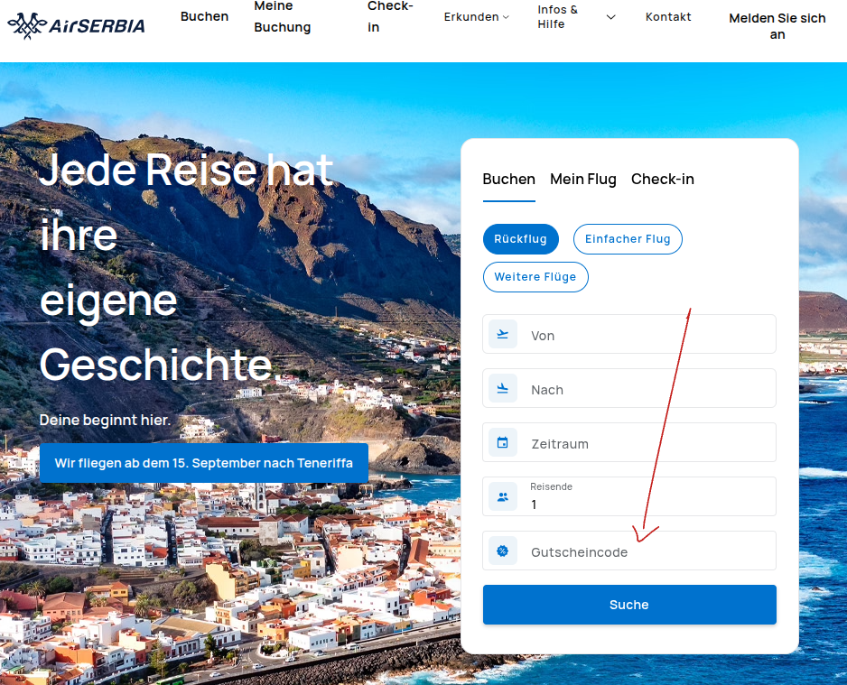
Task: Switch to Einfacher Flug option
Action: (628, 238)
